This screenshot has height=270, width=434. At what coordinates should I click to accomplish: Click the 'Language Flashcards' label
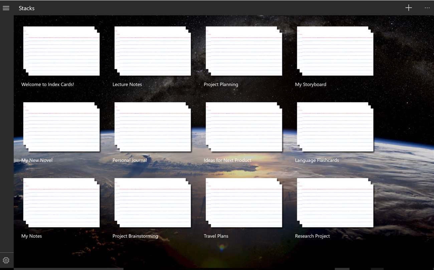(317, 160)
